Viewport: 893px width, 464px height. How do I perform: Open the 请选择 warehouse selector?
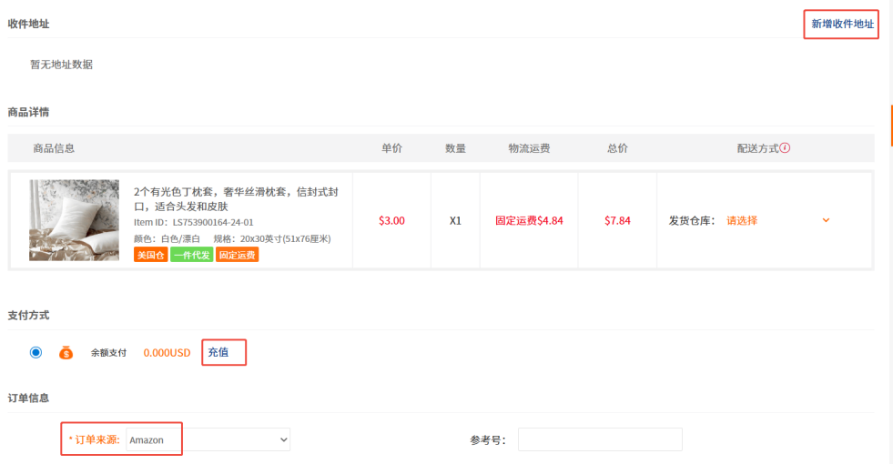742,220
